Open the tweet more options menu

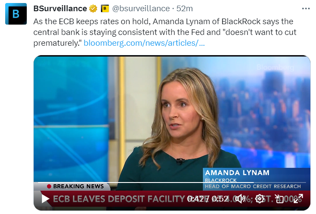(x=306, y=8)
